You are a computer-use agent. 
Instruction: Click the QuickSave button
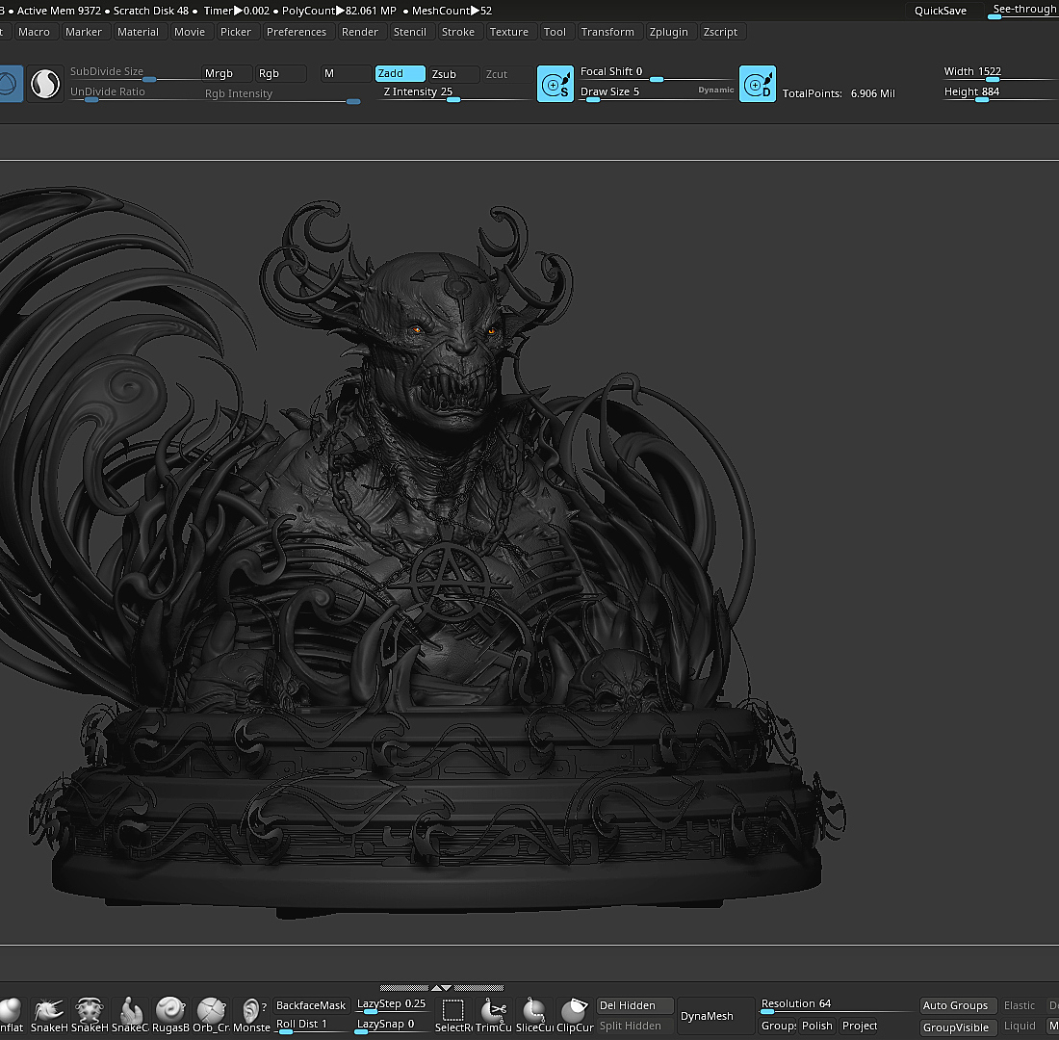[x=941, y=11]
